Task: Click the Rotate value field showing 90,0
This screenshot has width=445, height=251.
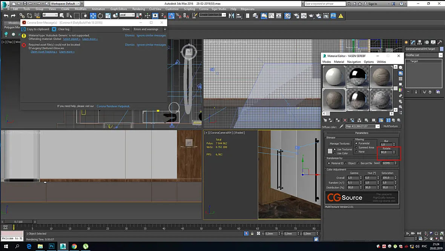Action: point(386,152)
